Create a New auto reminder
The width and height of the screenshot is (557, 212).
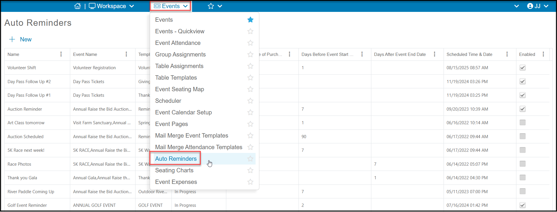[x=20, y=39]
